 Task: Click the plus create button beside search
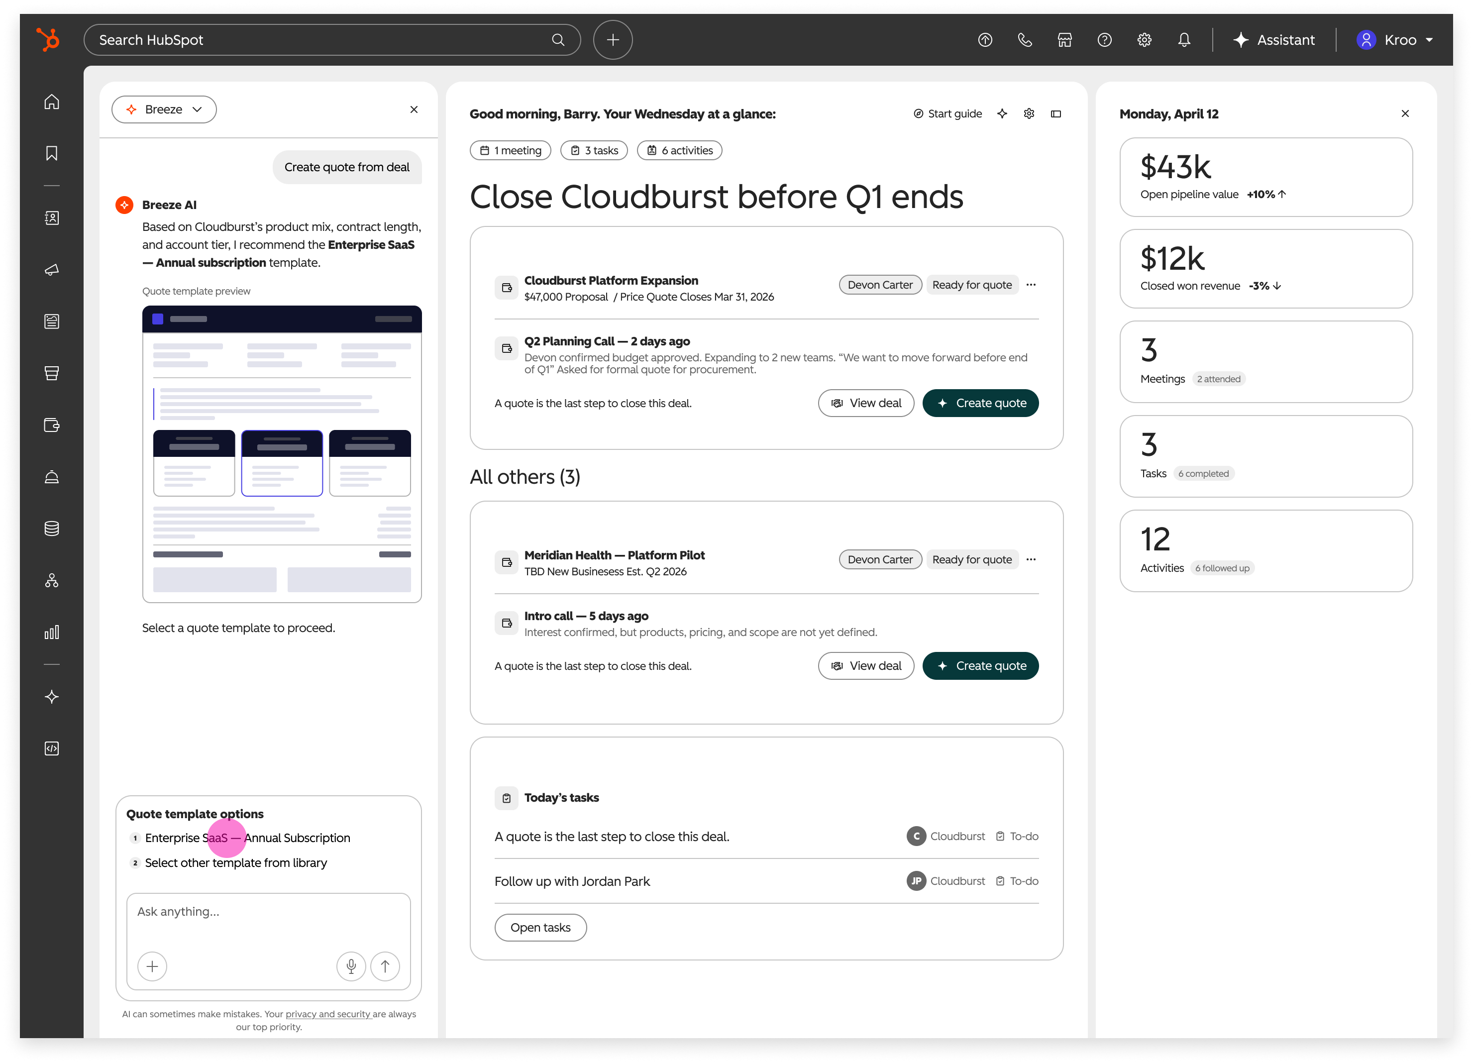click(613, 40)
